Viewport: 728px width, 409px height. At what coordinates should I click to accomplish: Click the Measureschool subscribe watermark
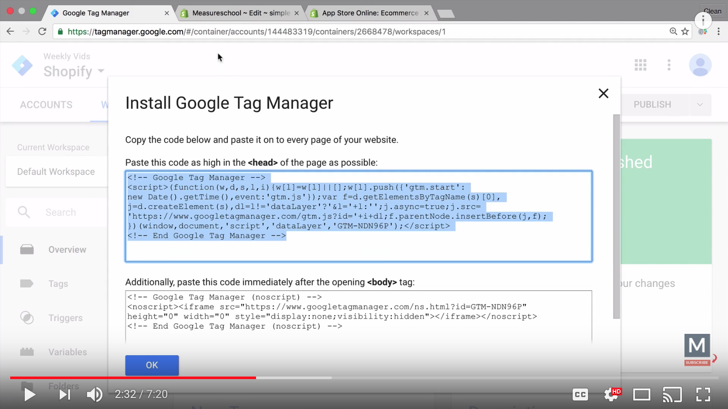697,350
